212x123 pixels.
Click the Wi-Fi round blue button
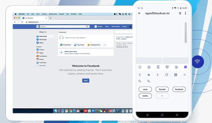point(197,62)
